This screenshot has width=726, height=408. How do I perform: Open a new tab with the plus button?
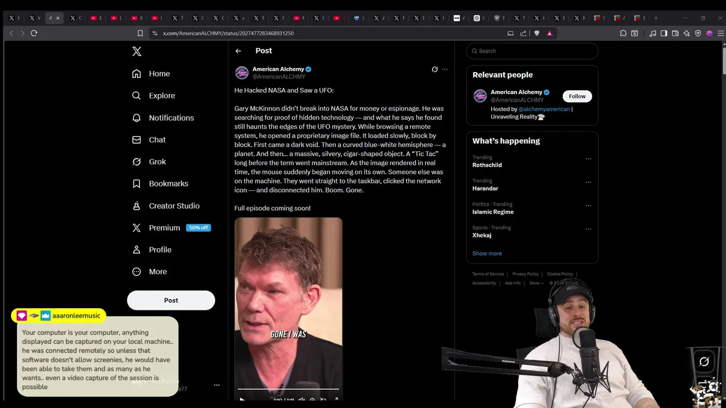[x=656, y=18]
